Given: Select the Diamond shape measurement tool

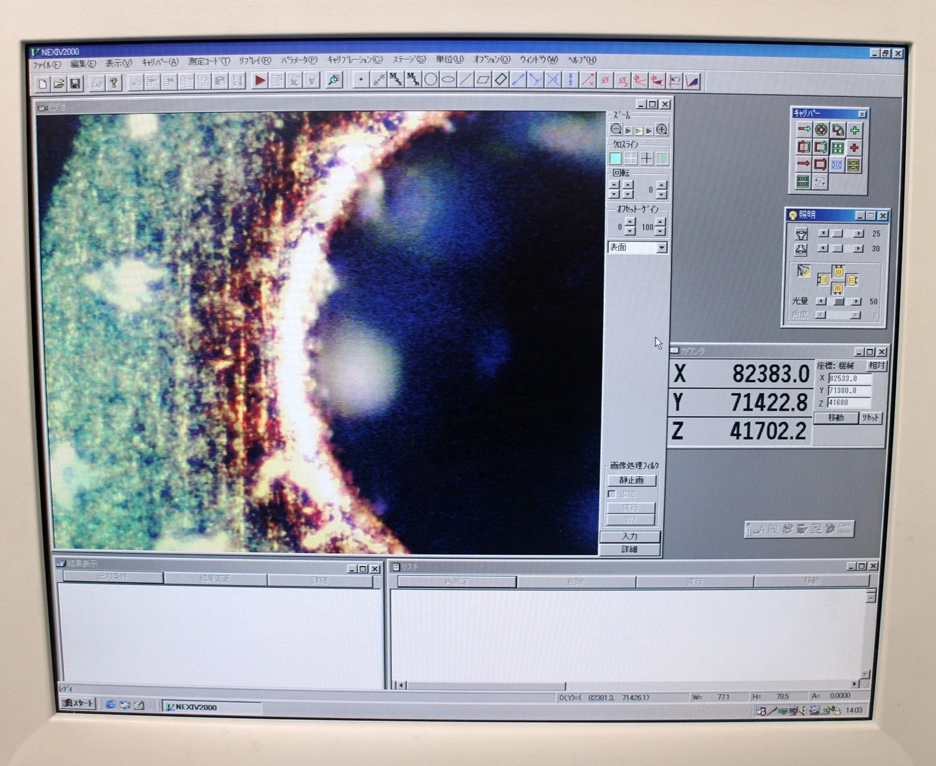Looking at the screenshot, I should tap(501, 79).
